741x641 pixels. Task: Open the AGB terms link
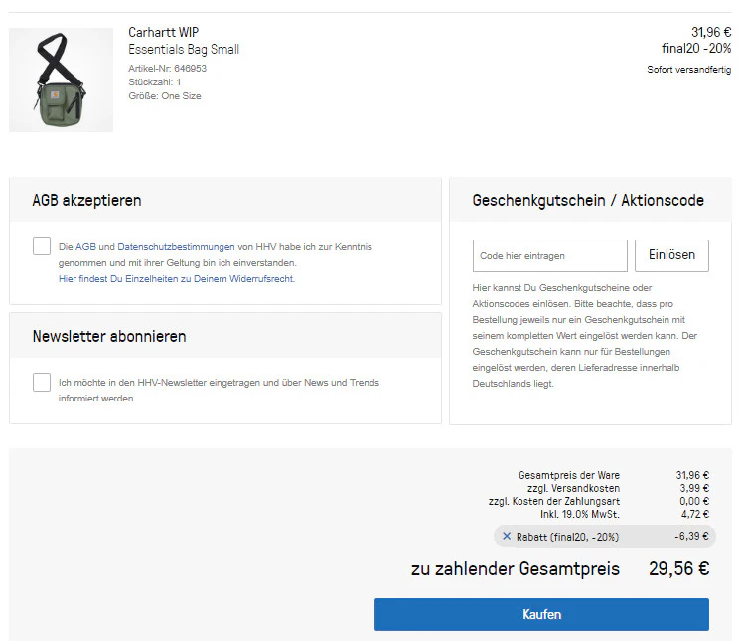pos(85,247)
